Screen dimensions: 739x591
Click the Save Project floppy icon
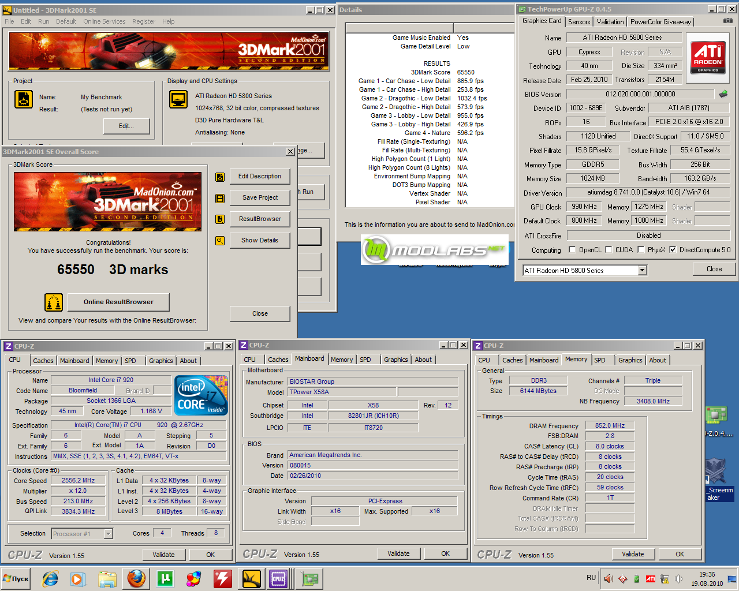pyautogui.click(x=220, y=198)
